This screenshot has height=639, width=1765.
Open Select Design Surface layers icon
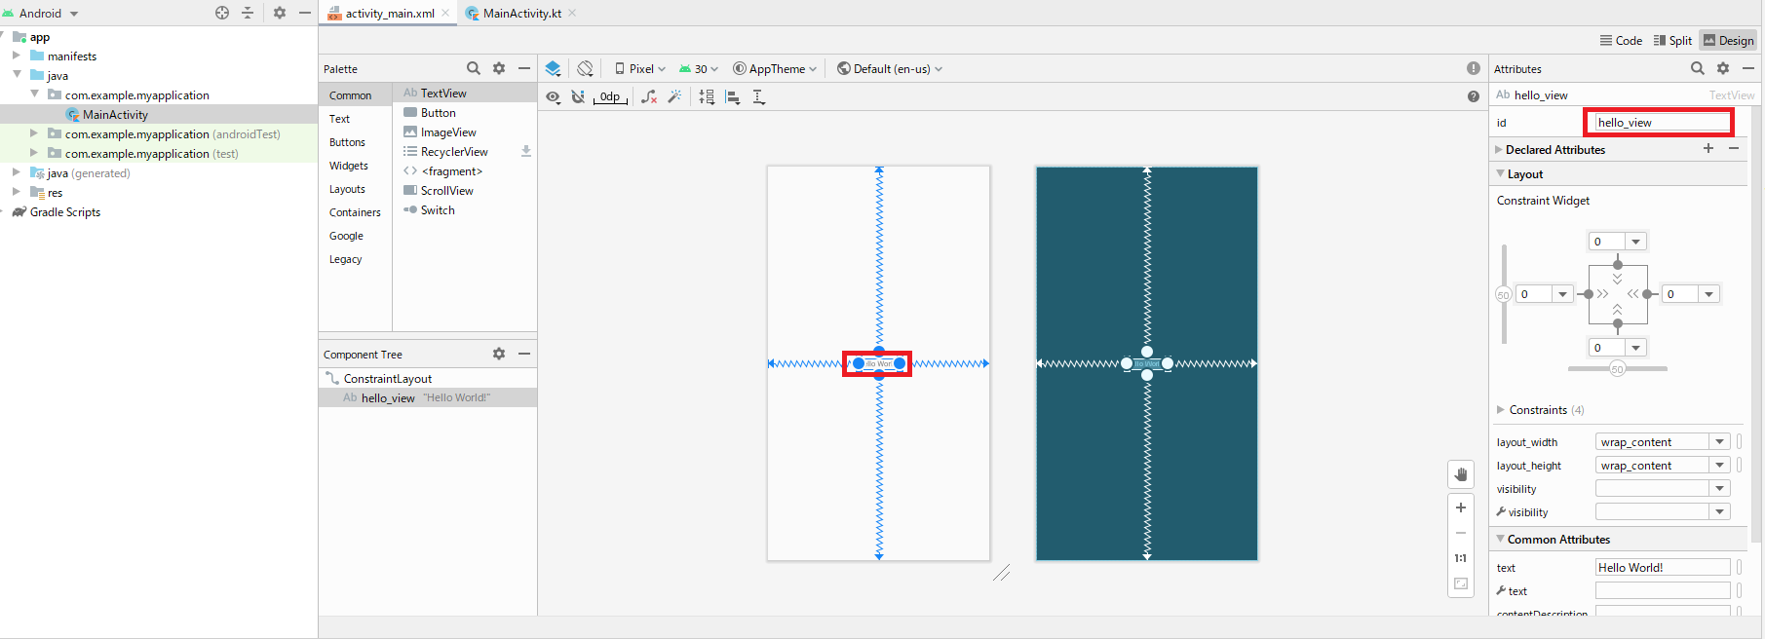pyautogui.click(x=553, y=68)
